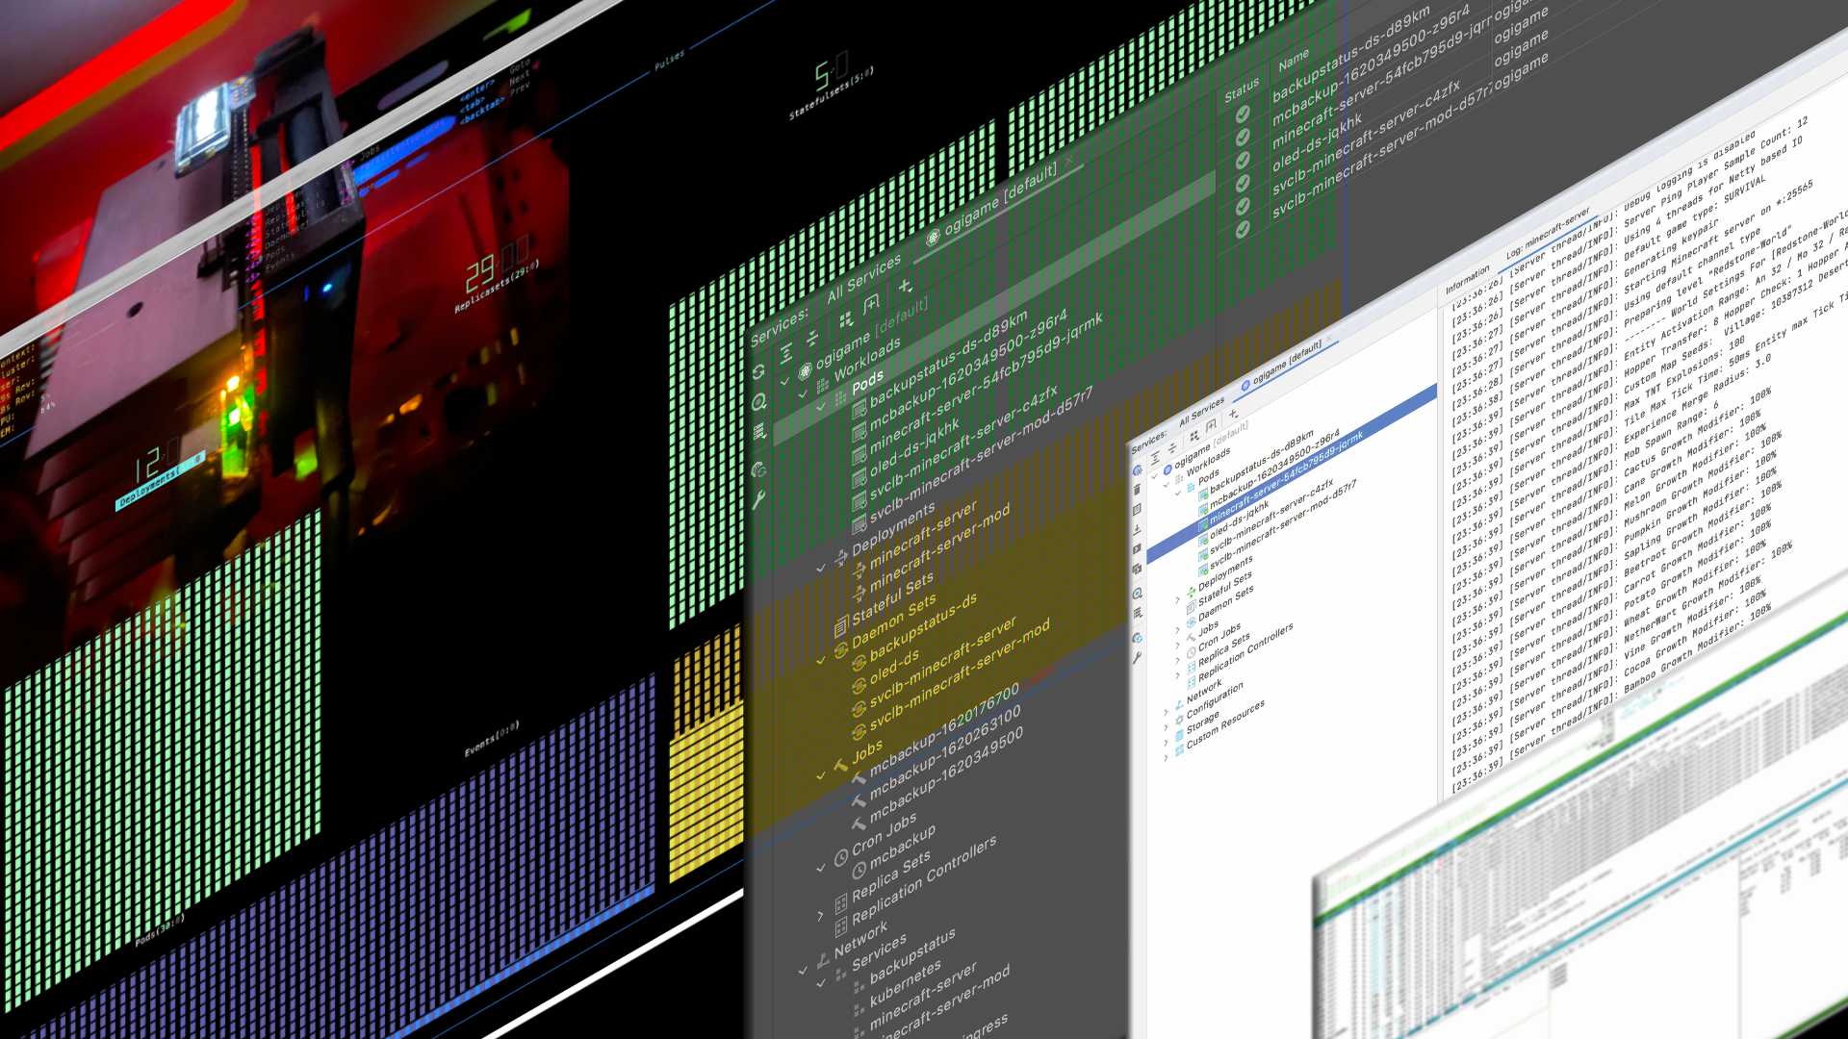Screen dimensions: 1848x1039
Task: Select oled-ds-jqkhk pod in dark tree
Action: coord(914,449)
